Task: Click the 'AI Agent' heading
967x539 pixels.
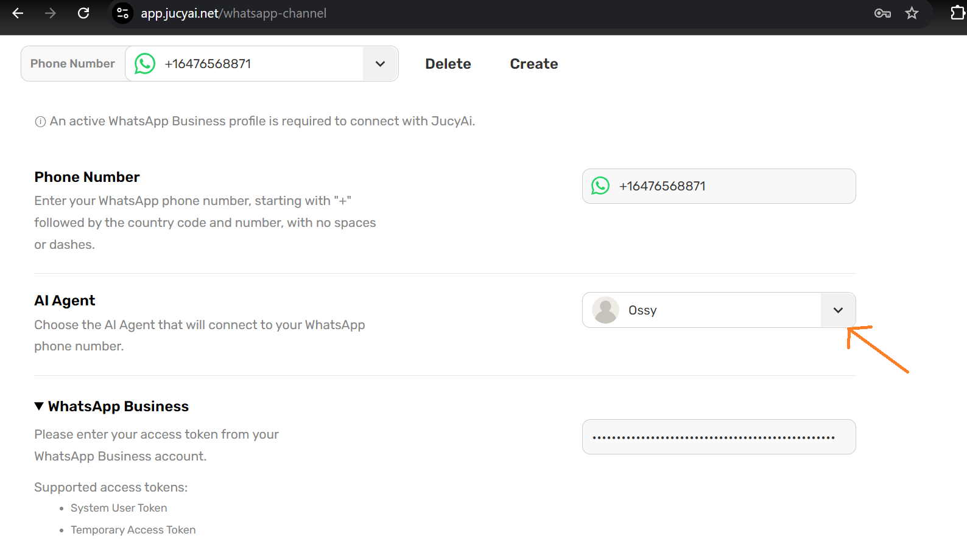Action: [x=65, y=301]
